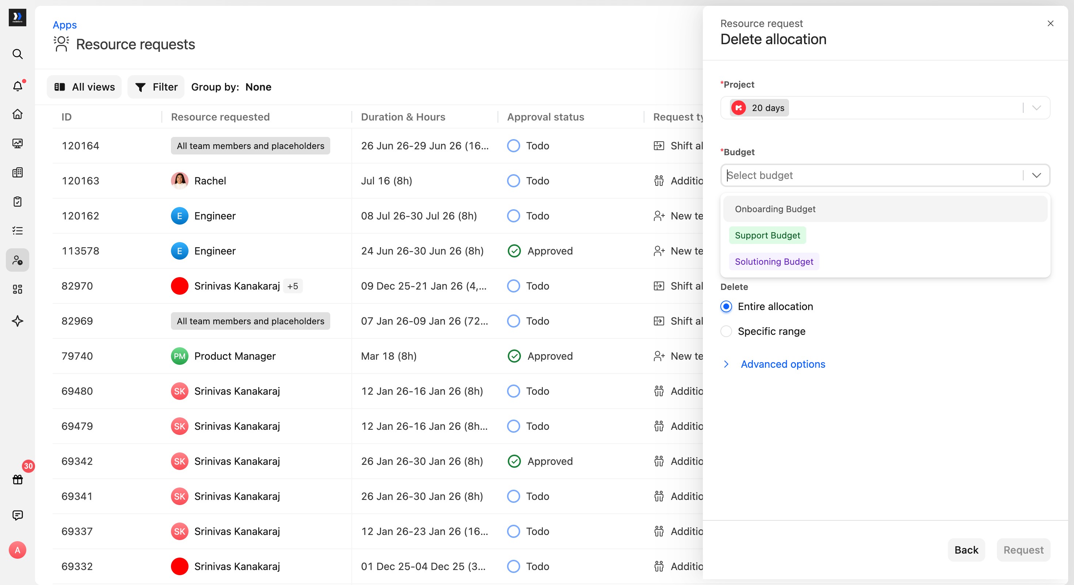Click the Back button

pyautogui.click(x=966, y=550)
